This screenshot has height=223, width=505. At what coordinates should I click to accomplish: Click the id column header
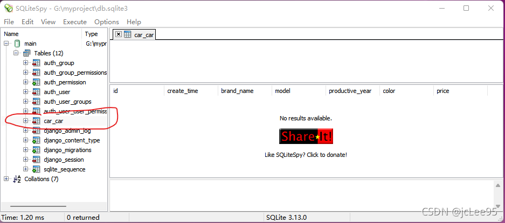pyautogui.click(x=137, y=91)
